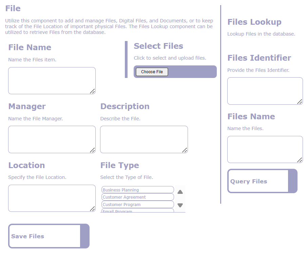Click the File Name box resize handle
Image resolution: width=306 pixels, height=263 pixels.
tap(92, 91)
